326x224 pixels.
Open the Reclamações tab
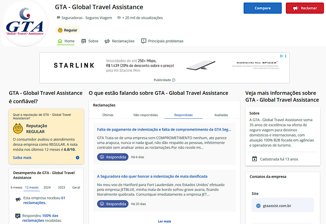pyautogui.click(x=120, y=41)
